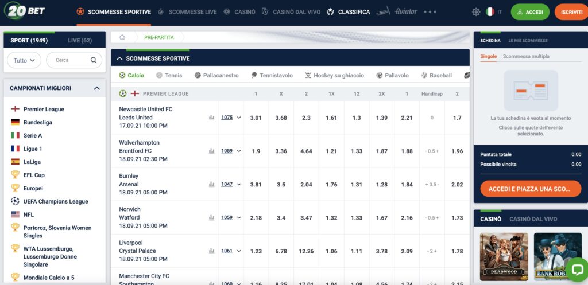Open the Bank Robbers game thumbnail
Viewport: 588px width, 285px height.
(x=558, y=256)
